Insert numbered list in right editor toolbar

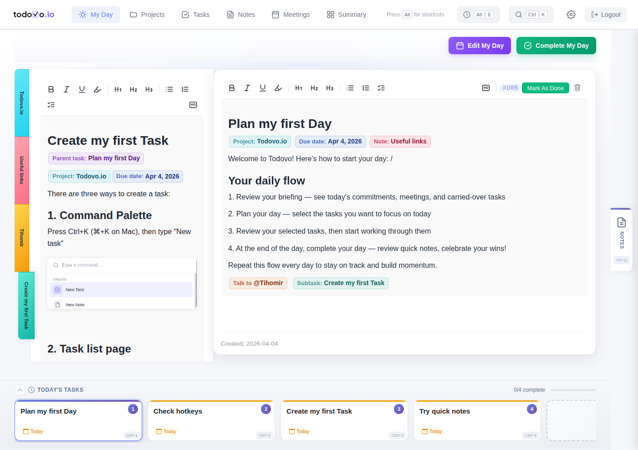pos(366,88)
